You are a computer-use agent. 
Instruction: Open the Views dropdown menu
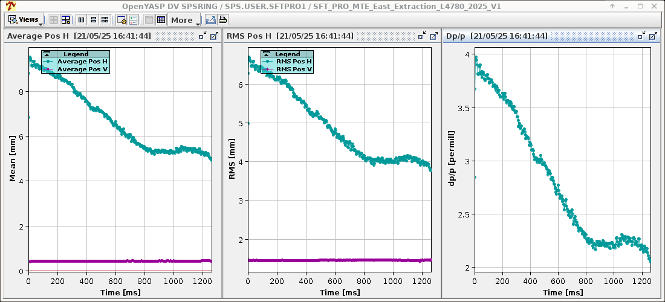point(25,19)
